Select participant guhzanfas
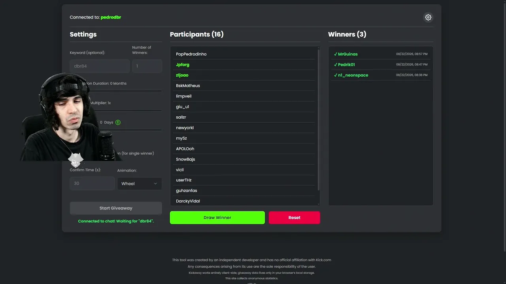Viewport: 506px width, 284px height. 245,191
